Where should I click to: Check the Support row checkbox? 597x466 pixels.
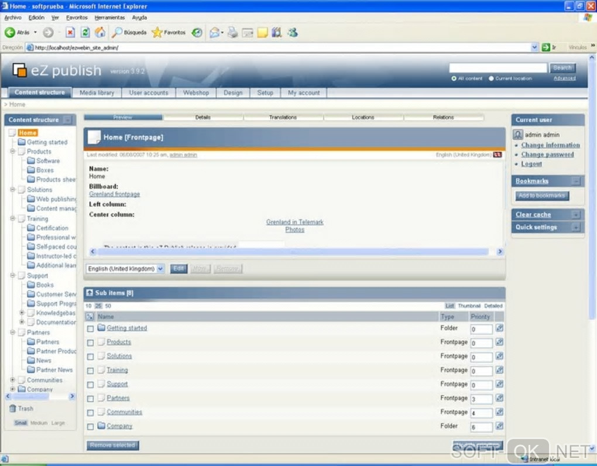click(x=90, y=385)
